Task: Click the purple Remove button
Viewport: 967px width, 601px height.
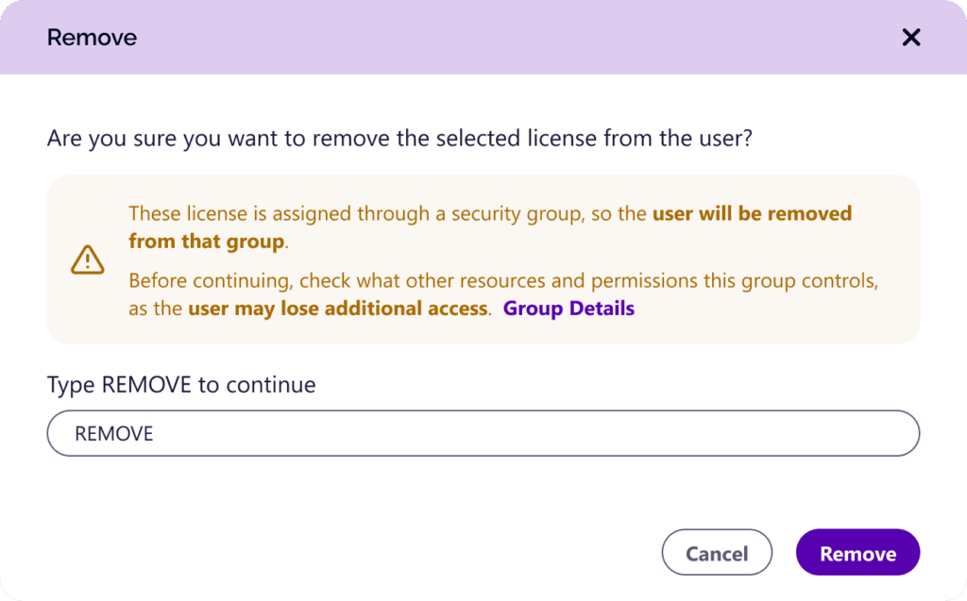Action: pos(857,552)
